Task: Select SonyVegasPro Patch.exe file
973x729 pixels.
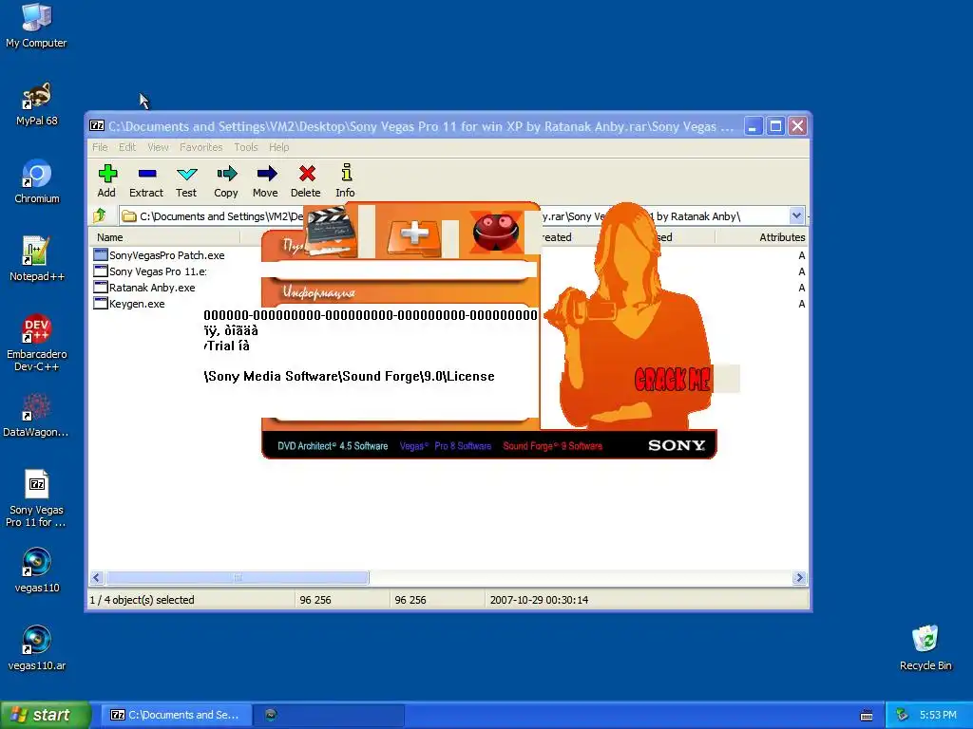Action: (159, 254)
